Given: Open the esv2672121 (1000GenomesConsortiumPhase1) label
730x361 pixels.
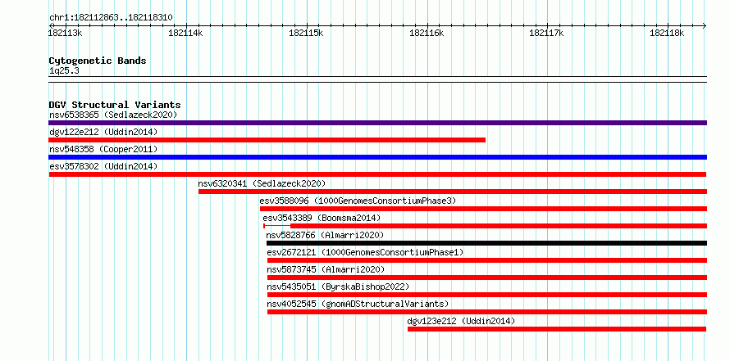Looking at the screenshot, I should (x=366, y=252).
